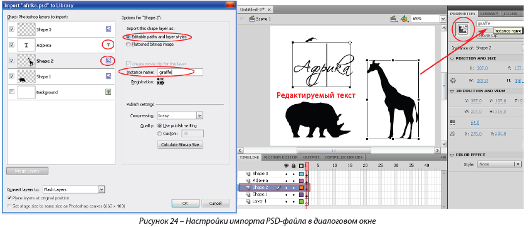Click the X position value 387.0
Screen dimensions: 528x227
(482, 68)
